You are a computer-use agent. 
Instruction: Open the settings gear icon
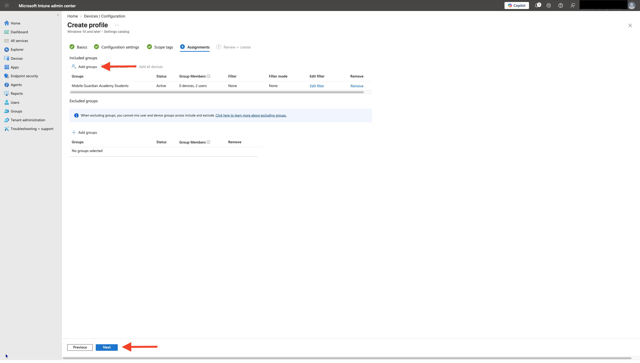tap(548, 5)
